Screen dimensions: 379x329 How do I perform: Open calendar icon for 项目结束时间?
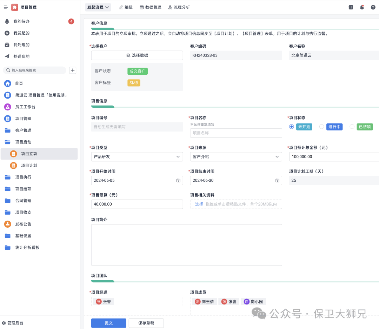[x=277, y=180]
